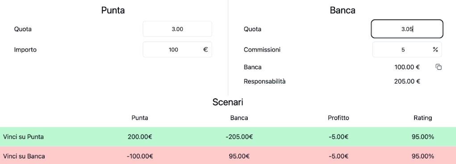Click the Banca column header in Scenari

click(x=239, y=118)
